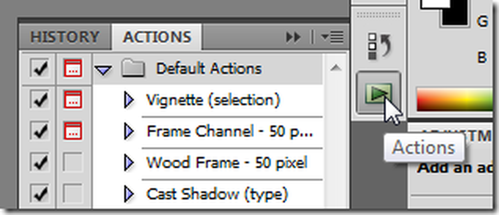Expand the Vignette (selection) action
This screenshot has height=215, width=499.
click(x=129, y=101)
